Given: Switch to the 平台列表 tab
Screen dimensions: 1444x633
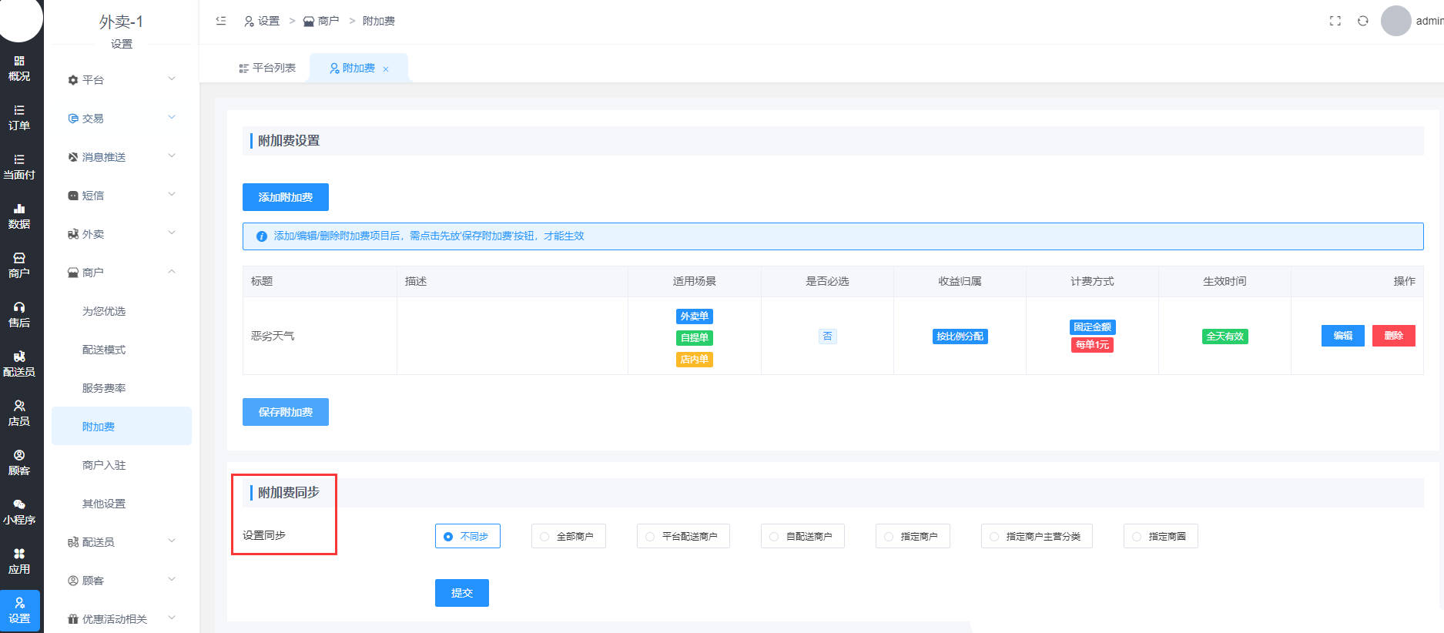Looking at the screenshot, I should click(267, 69).
